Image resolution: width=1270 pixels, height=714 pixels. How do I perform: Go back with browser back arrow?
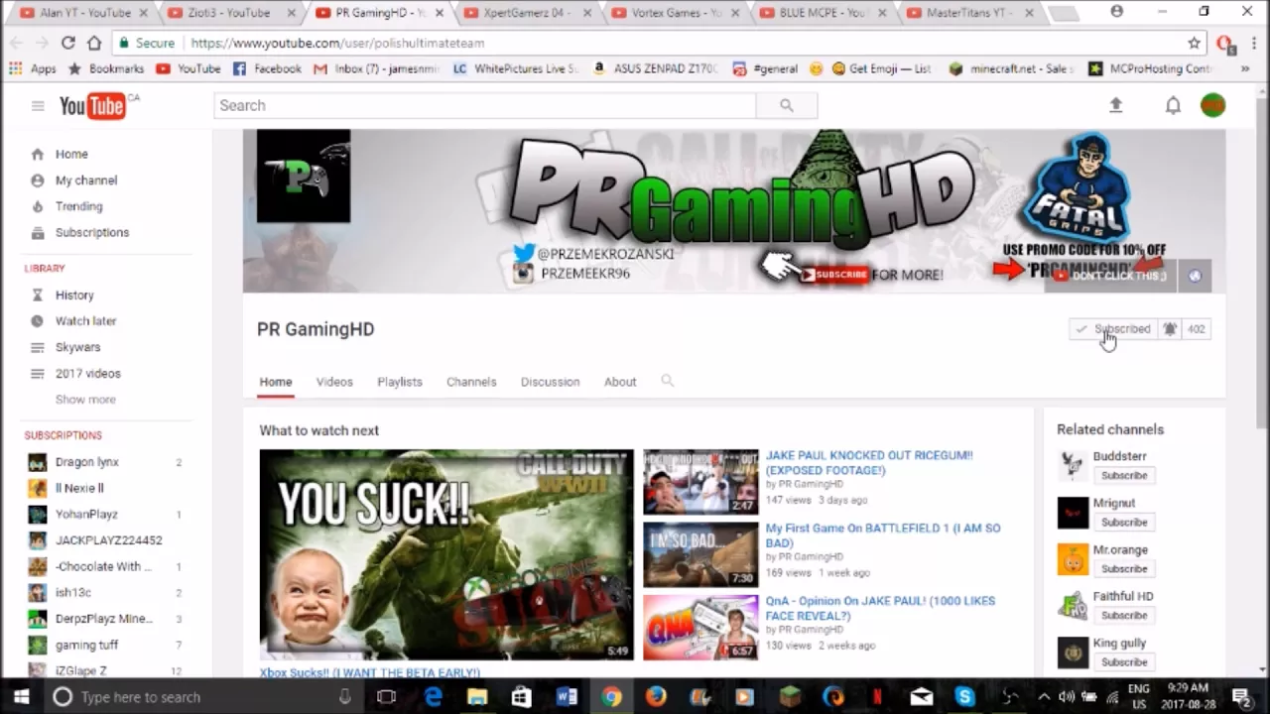coord(15,43)
